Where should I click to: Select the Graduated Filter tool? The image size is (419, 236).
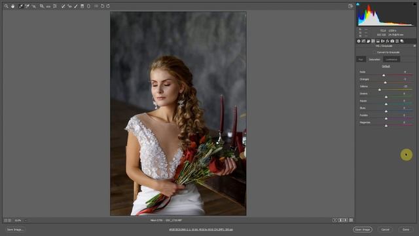coord(82,6)
